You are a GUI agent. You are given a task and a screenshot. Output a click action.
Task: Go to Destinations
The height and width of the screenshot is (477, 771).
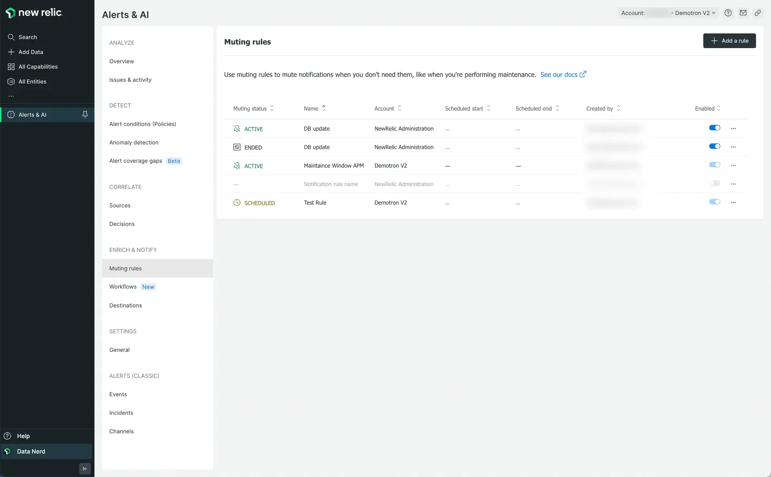tap(126, 305)
